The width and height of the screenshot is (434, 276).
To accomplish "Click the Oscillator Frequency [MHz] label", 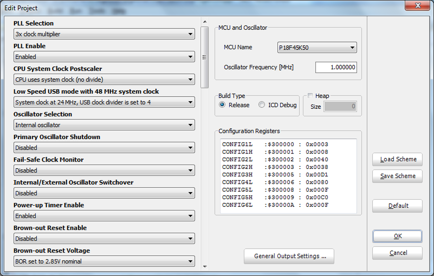I will click(x=259, y=67).
